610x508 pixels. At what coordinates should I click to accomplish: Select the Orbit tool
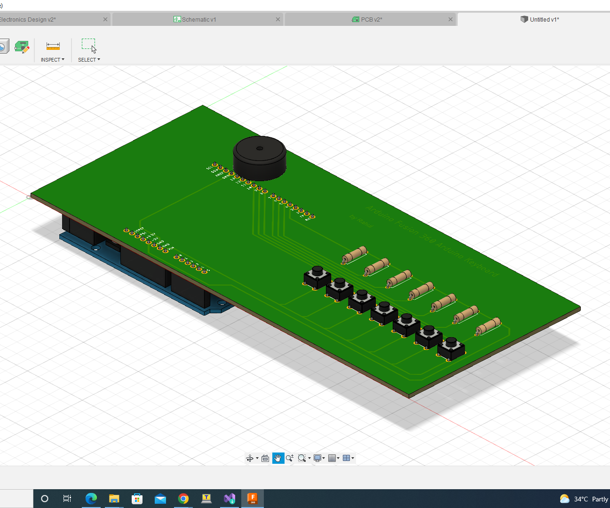(250, 458)
